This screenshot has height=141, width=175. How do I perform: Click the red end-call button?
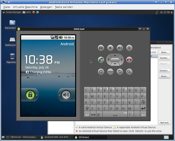click(129, 60)
